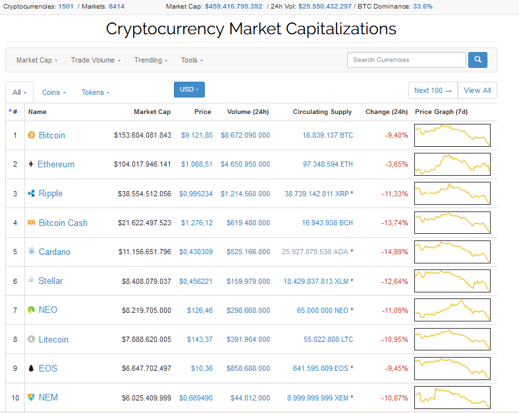This screenshot has height=413, width=519.
Task: Sort by the Price column header
Action: 203,112
